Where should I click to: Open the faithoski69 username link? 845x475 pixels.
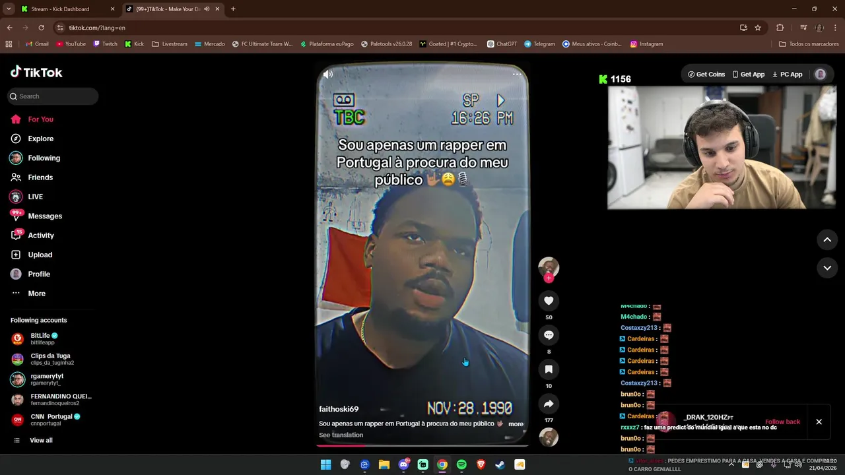point(339,409)
